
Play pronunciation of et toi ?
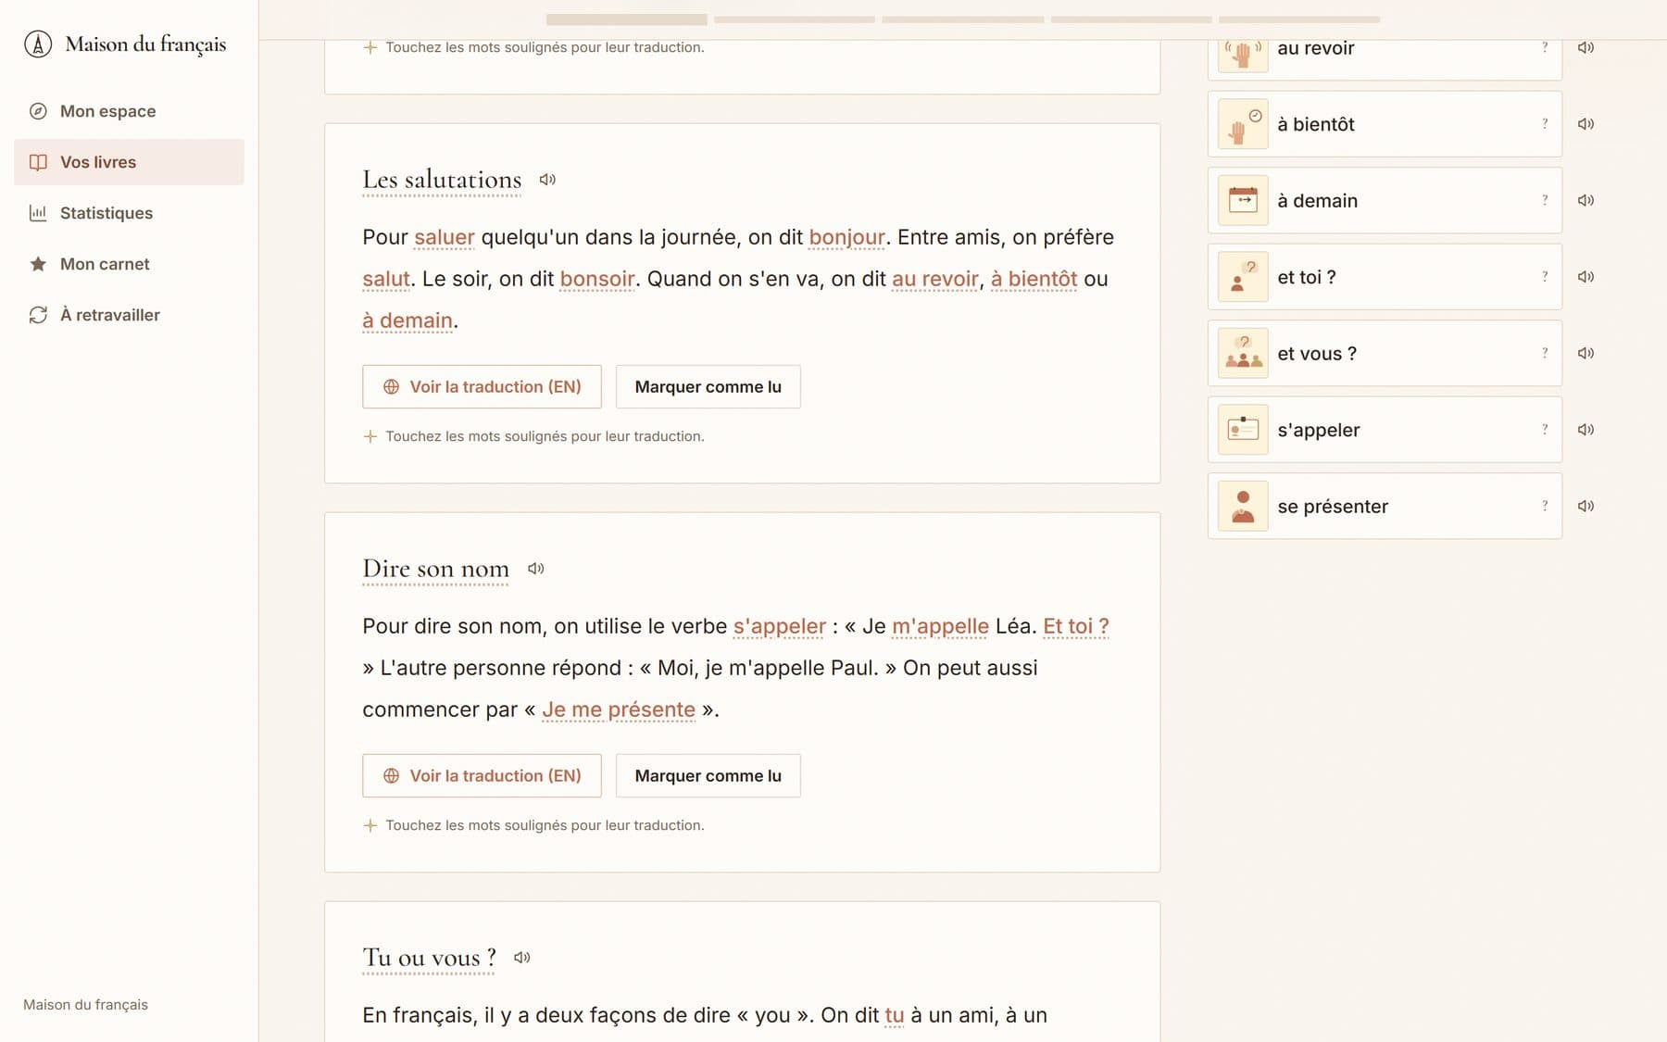point(1586,277)
